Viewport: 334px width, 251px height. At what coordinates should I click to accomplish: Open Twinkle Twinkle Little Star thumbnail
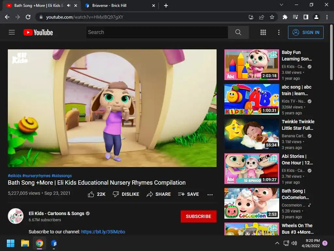tap(251, 134)
